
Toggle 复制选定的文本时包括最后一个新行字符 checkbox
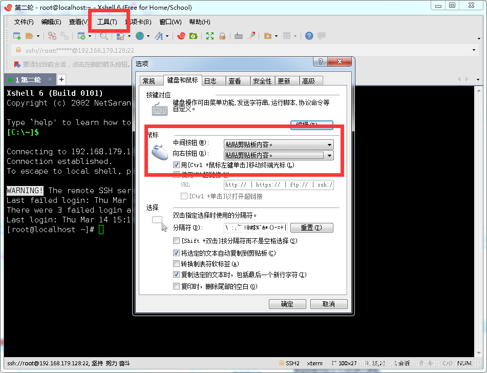[x=176, y=275]
